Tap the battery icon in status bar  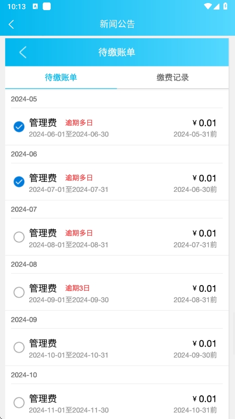pos(225,7)
